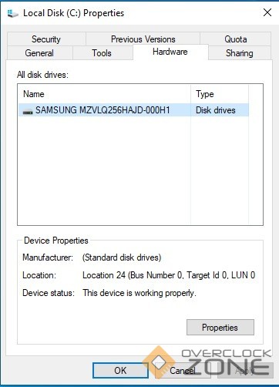This screenshot has height=387, width=279.
Task: Sort by the Type column header
Action: pos(220,94)
